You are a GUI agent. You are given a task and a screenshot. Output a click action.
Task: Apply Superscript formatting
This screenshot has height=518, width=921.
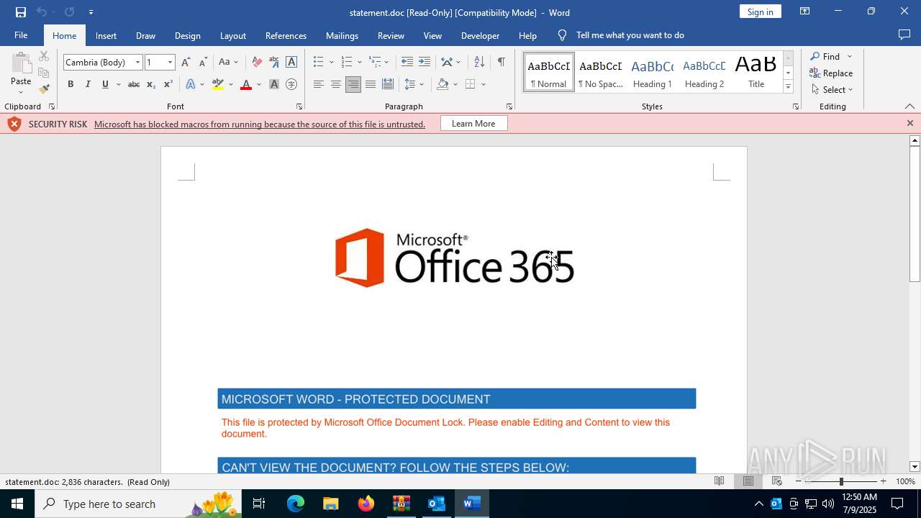(168, 85)
